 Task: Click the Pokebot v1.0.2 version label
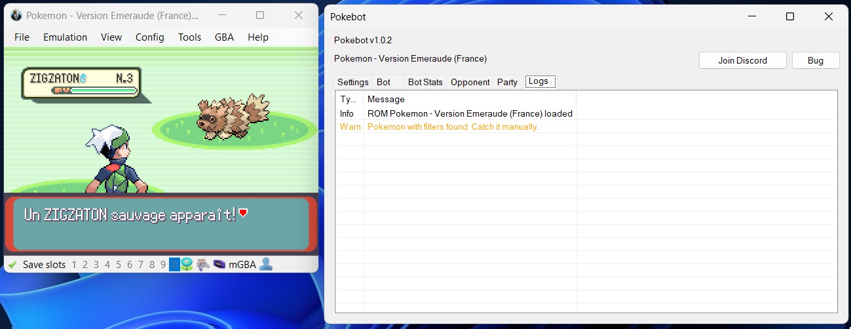(363, 41)
